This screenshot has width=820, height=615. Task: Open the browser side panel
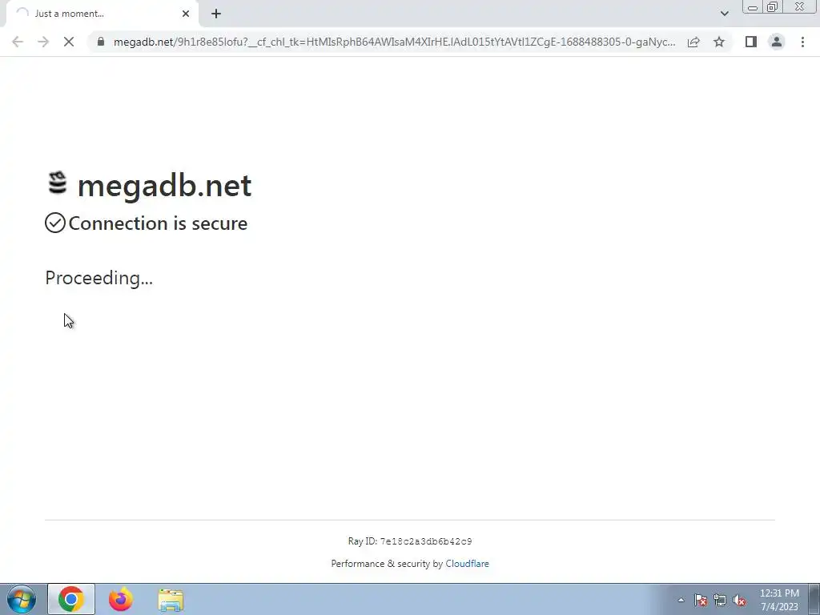[751, 42]
